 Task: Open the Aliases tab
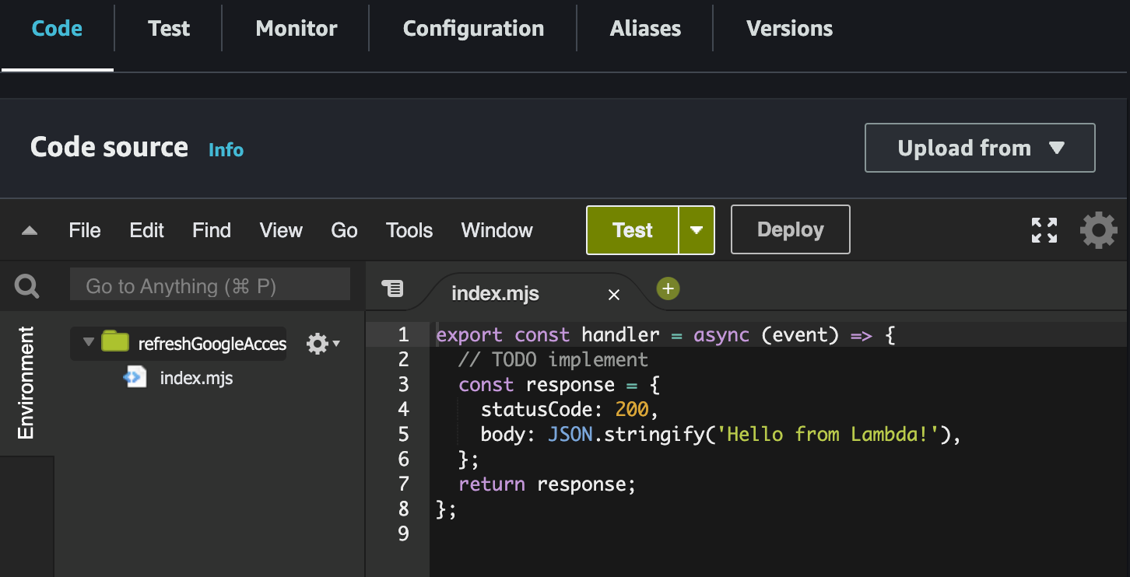point(645,29)
